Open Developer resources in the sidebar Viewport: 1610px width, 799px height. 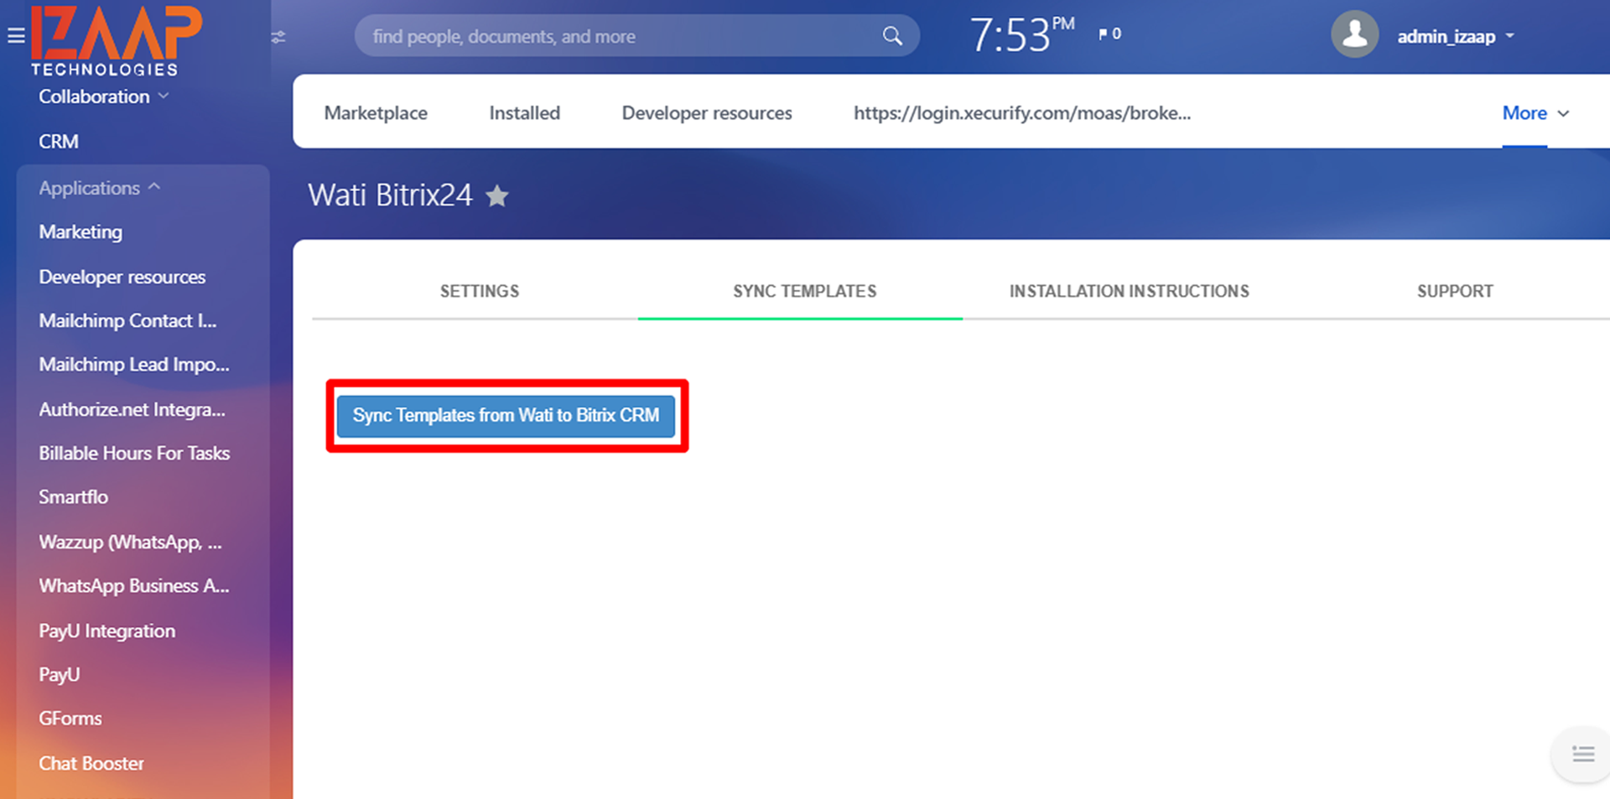point(122,277)
